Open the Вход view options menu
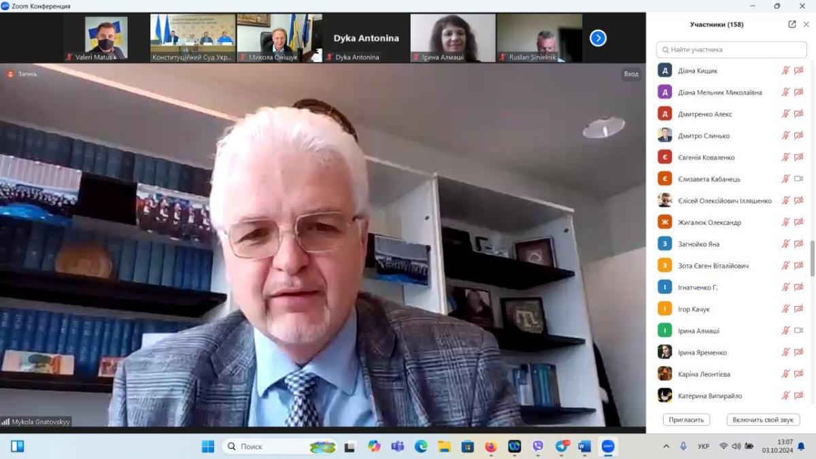This screenshot has width=816, height=459. 631,74
